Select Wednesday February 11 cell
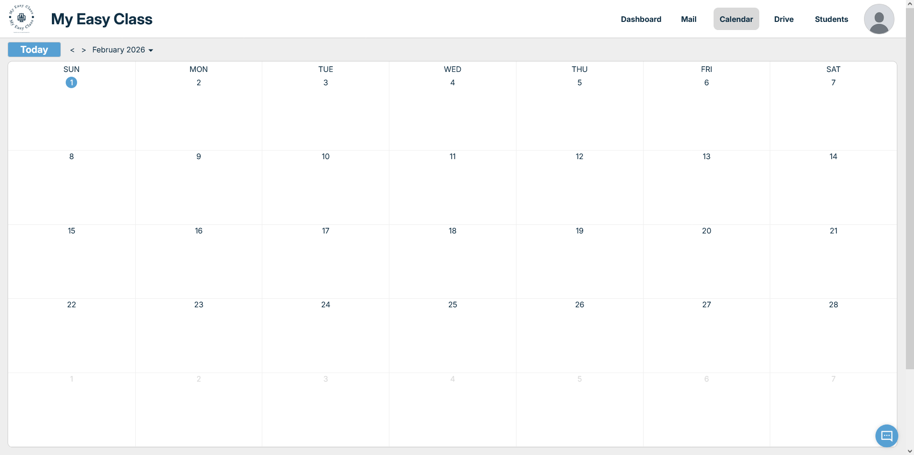The height and width of the screenshot is (455, 914). coord(452,187)
